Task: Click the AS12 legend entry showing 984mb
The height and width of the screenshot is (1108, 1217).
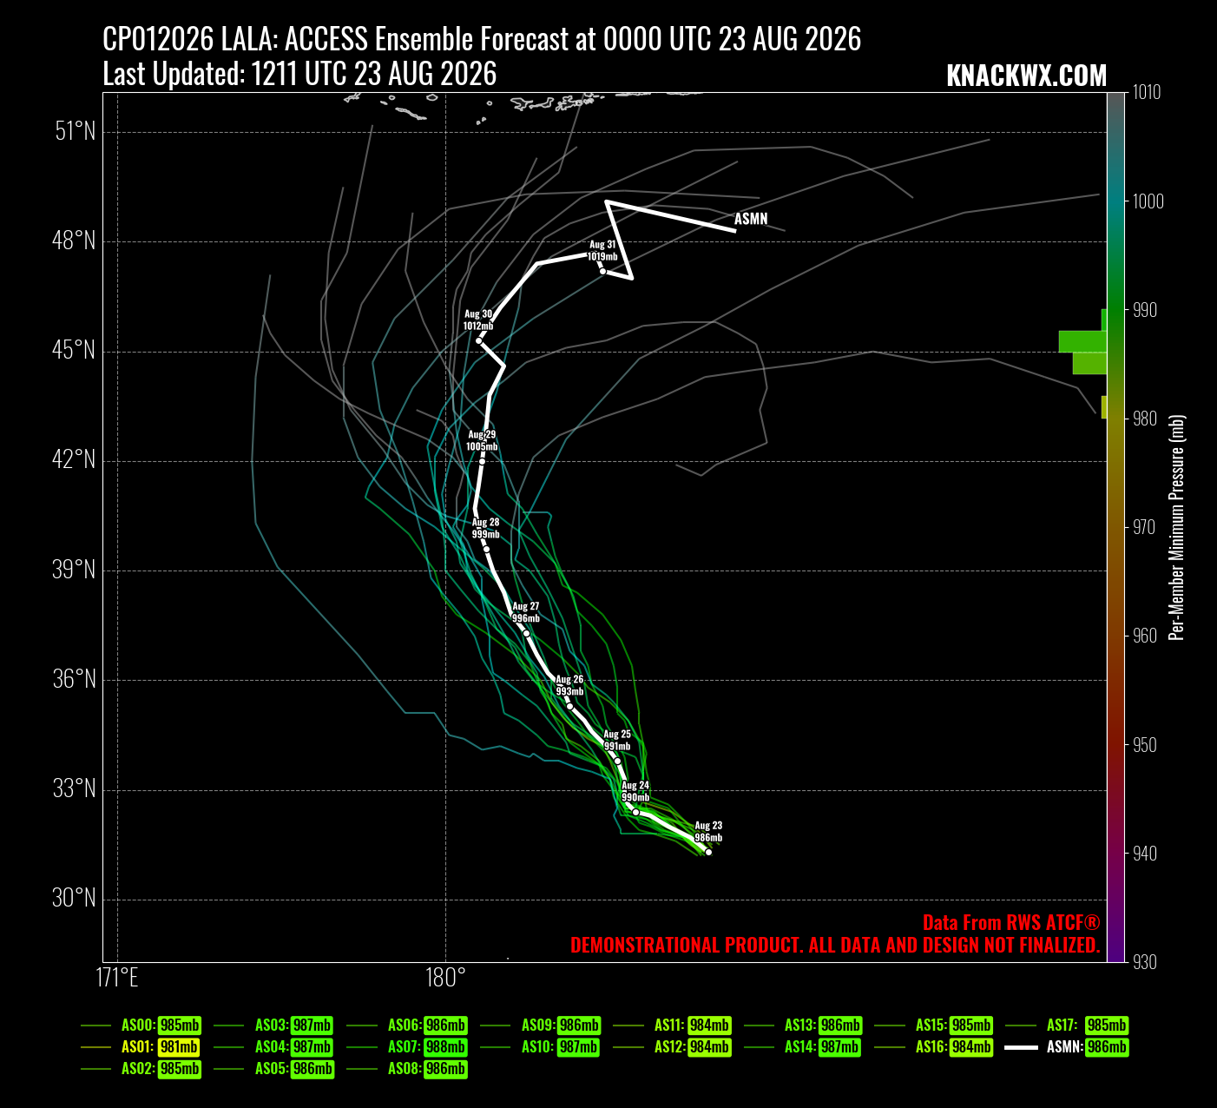Action: coord(673,1047)
